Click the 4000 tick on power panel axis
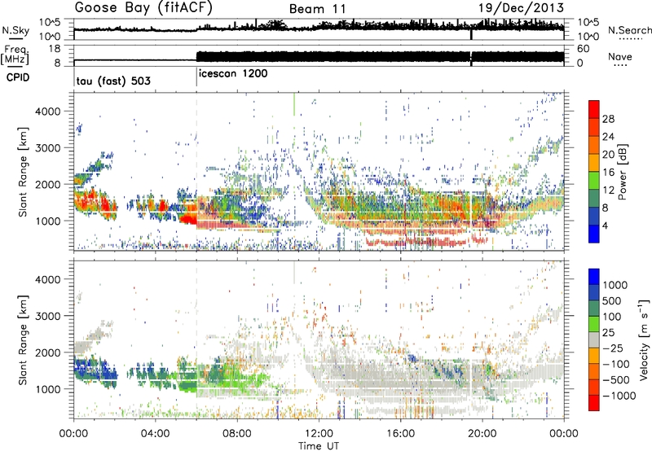652x451 pixels. (48, 112)
